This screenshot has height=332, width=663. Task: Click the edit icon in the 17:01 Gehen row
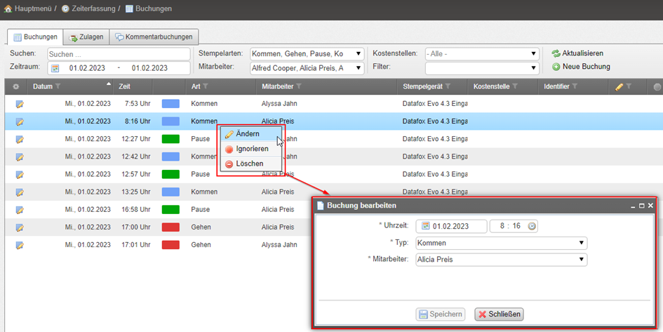click(19, 245)
